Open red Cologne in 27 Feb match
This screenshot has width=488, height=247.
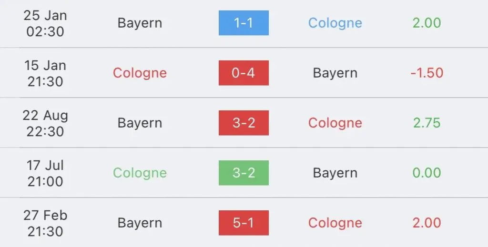[x=335, y=223]
